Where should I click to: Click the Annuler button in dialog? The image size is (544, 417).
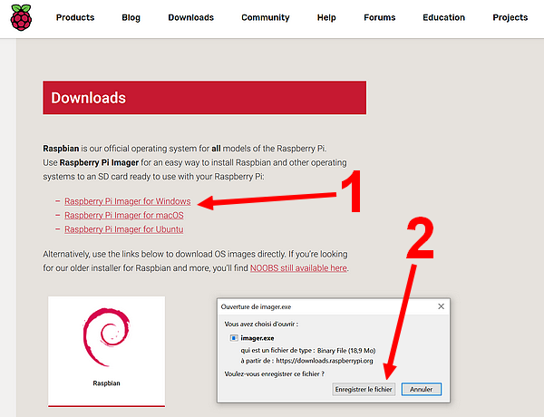pyautogui.click(x=422, y=389)
